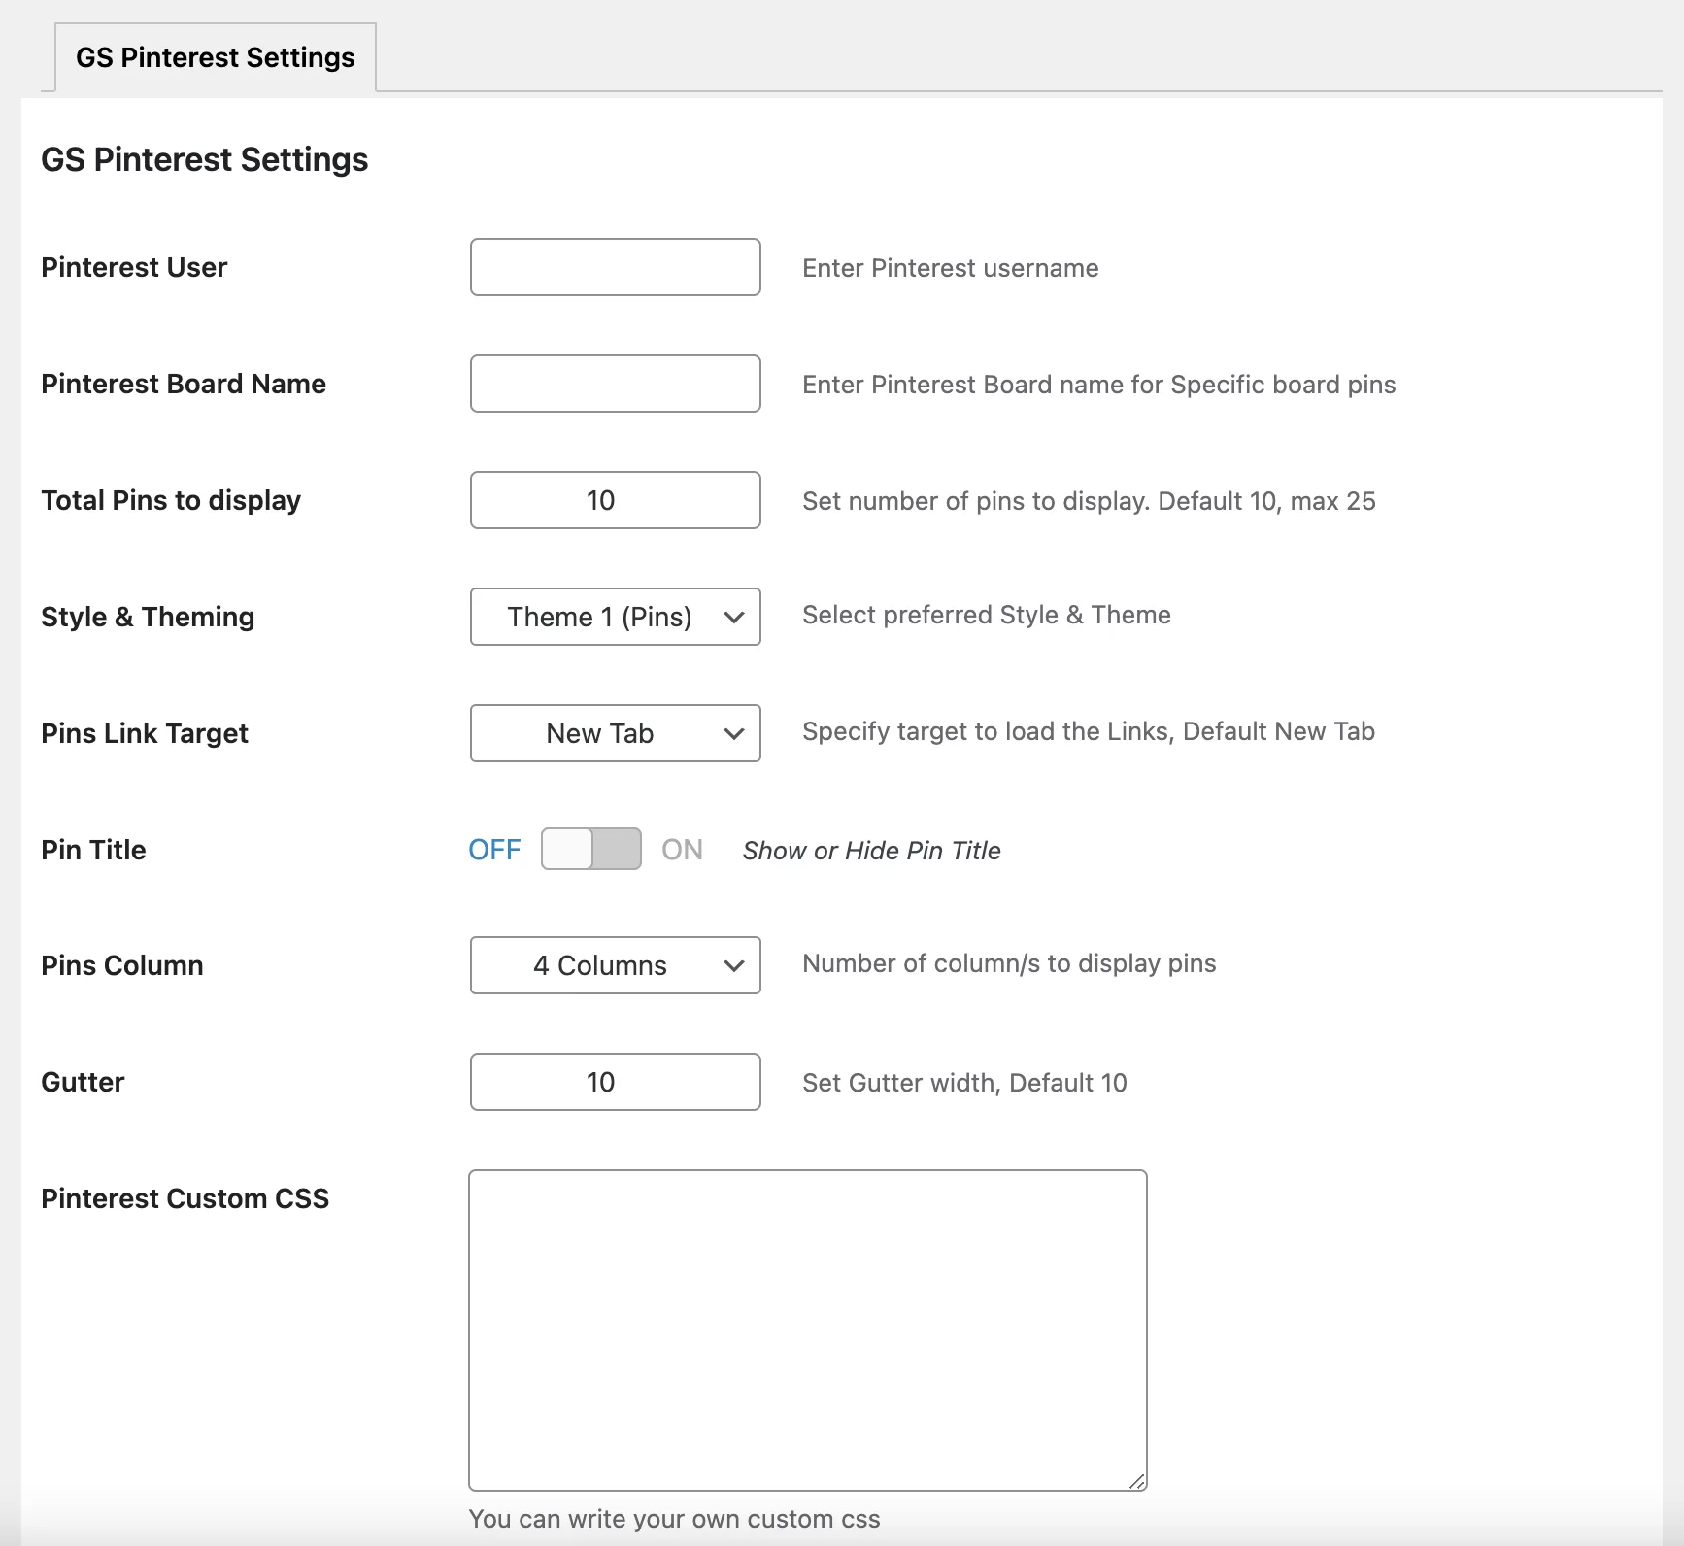Click the 'Pins Link Target' label

144,733
